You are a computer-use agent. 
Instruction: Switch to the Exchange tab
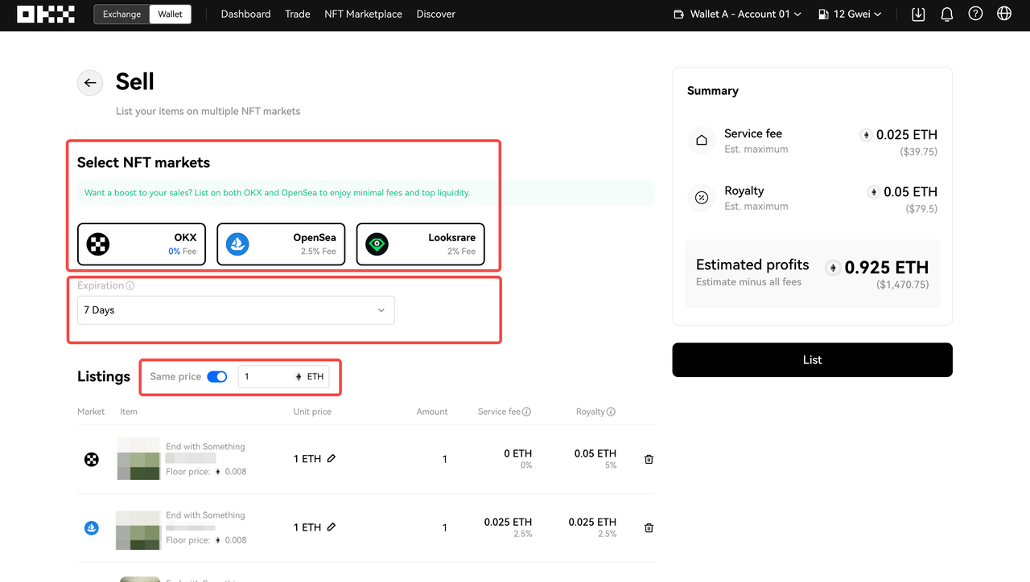tap(122, 14)
